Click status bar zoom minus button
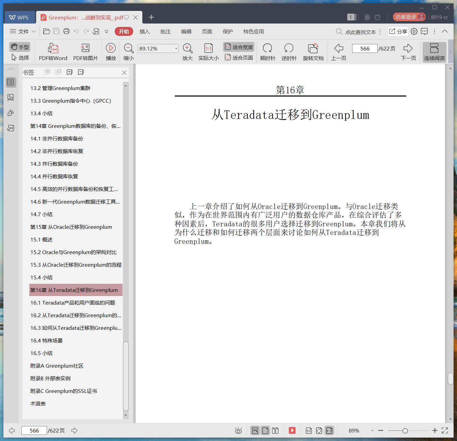Screen dimensions: 457x441 [381, 431]
